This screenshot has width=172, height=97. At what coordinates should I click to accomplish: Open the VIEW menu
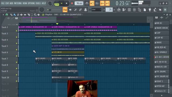[x=25, y=3]
